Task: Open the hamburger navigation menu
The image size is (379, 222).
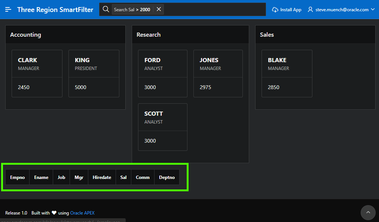Action: (8, 9)
